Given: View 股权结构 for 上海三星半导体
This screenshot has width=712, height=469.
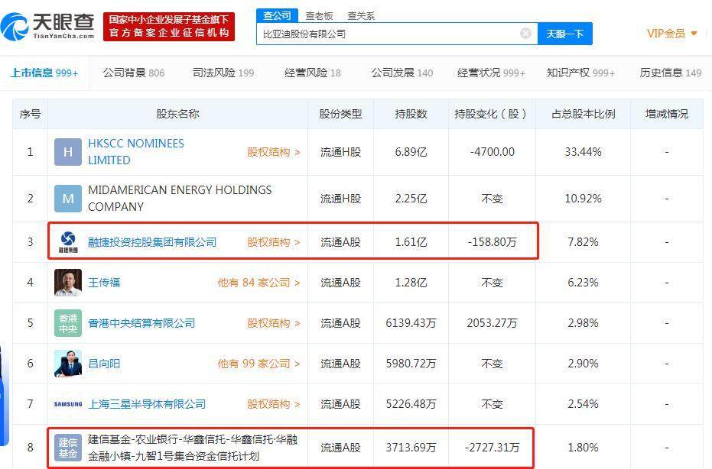Looking at the screenshot, I should pos(273,403).
